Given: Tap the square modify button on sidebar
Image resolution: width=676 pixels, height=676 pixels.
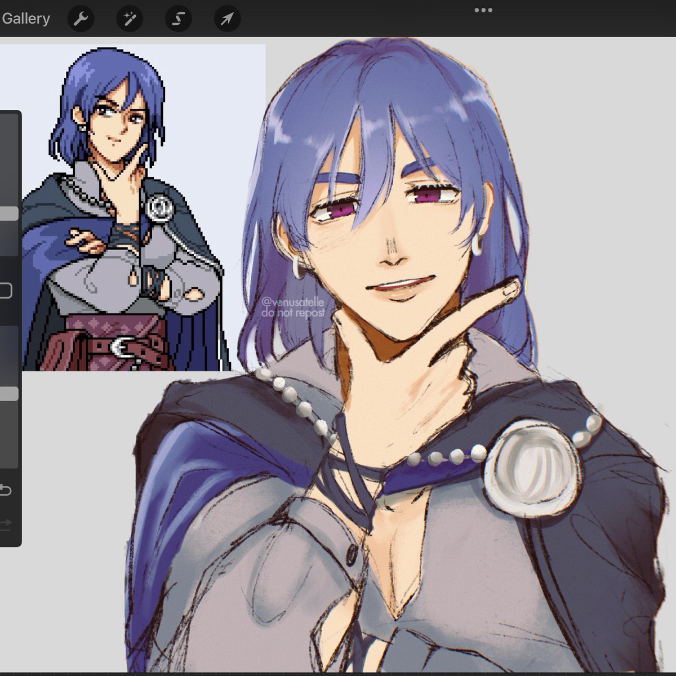Looking at the screenshot, I should [x=6, y=291].
